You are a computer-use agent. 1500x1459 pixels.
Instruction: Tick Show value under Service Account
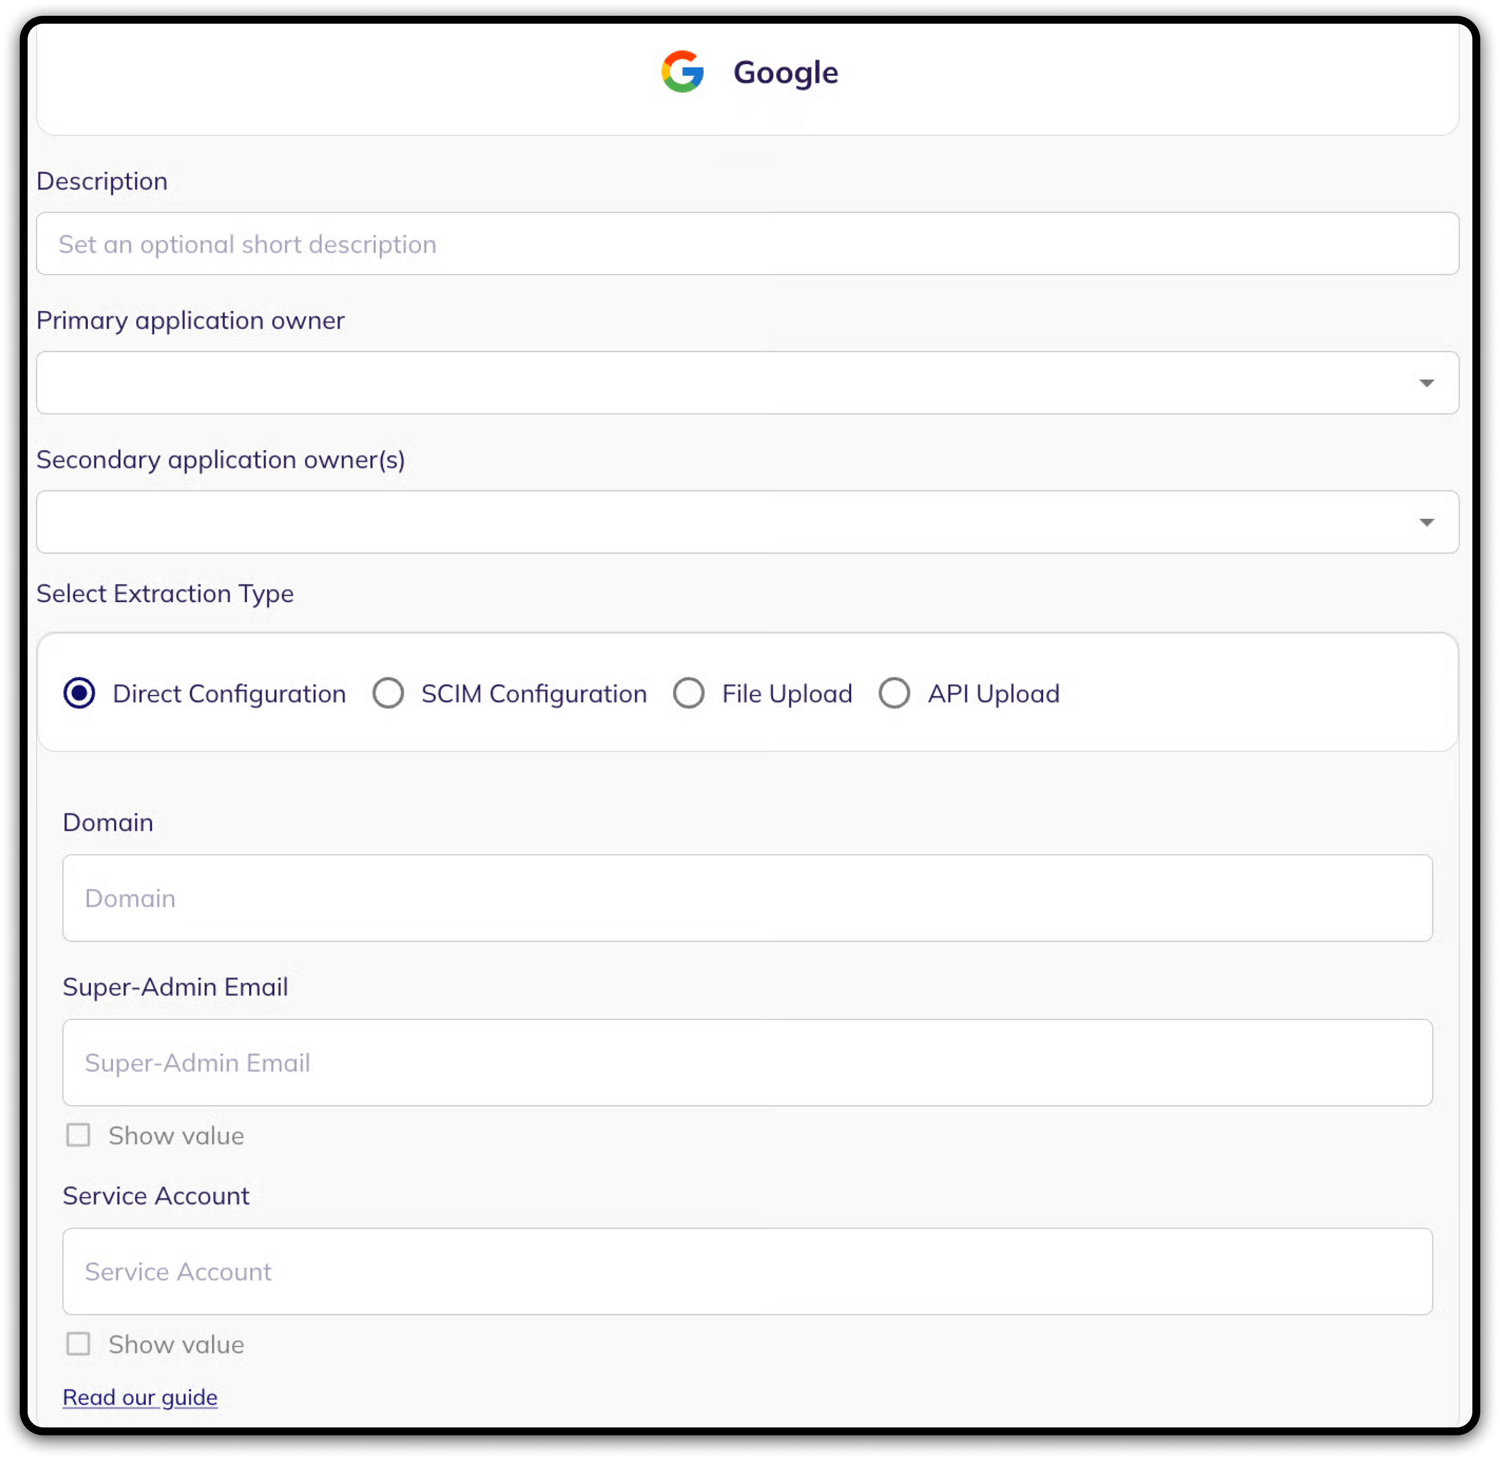point(78,1344)
